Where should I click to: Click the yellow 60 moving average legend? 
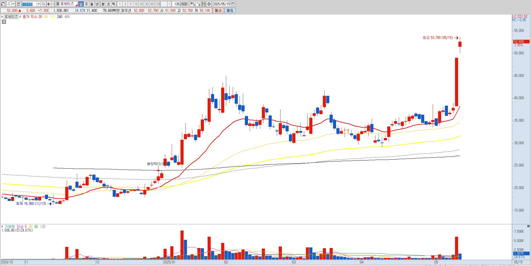pyautogui.click(x=46, y=17)
